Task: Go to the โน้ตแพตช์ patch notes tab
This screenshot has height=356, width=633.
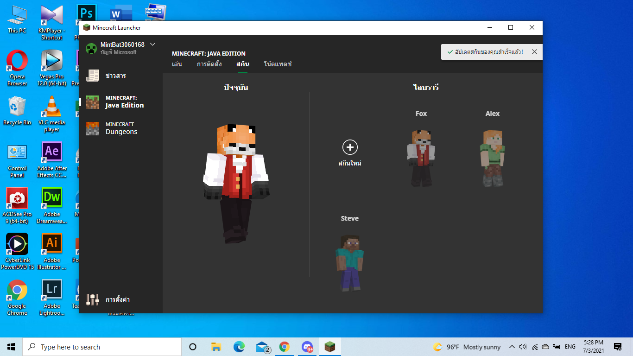Action: click(x=278, y=64)
